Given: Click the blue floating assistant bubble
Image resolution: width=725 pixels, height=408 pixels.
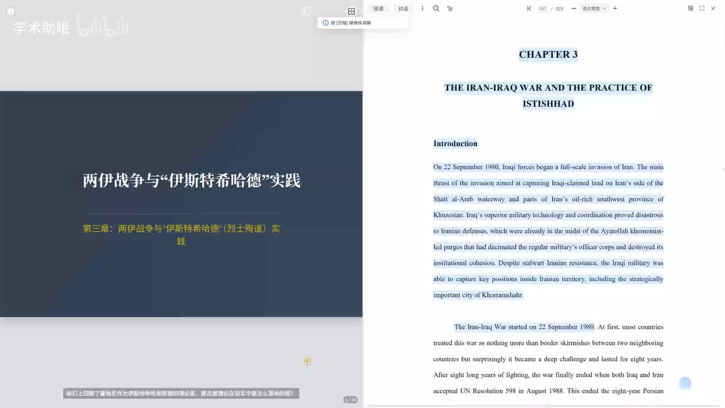Looking at the screenshot, I should pos(685,384).
